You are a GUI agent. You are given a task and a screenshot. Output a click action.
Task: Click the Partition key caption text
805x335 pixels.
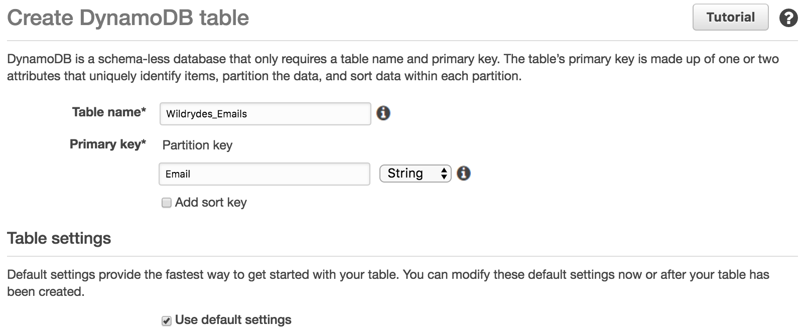coord(197,145)
